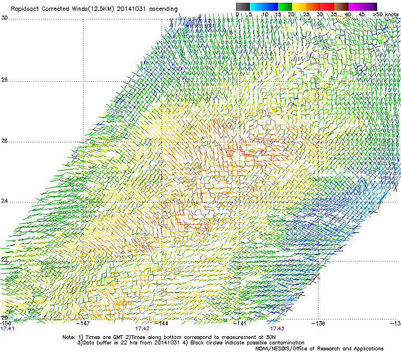Click the date text '20141031 ascending'
Image resolution: width=401 pixels, height=352 pixels.
click(147, 9)
